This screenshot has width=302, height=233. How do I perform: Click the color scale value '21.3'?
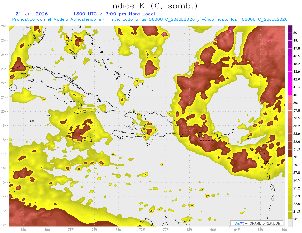point(297,211)
